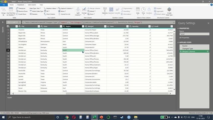
Task: Collapse the PROPERTIES section
Action: (178, 28)
